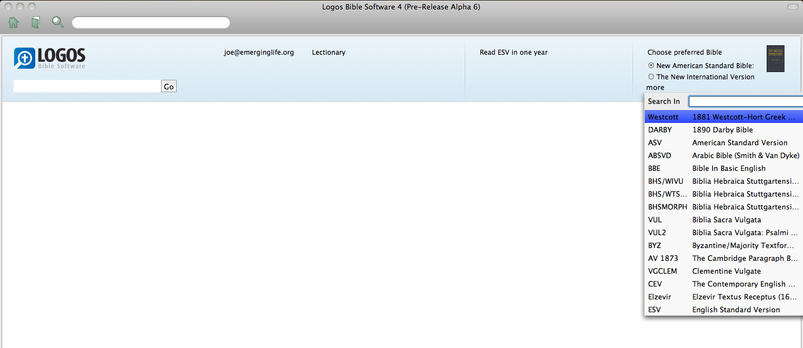Select the BHS/WIVU Biblia Hebraica row
The height and width of the screenshot is (348, 803).
[724, 181]
